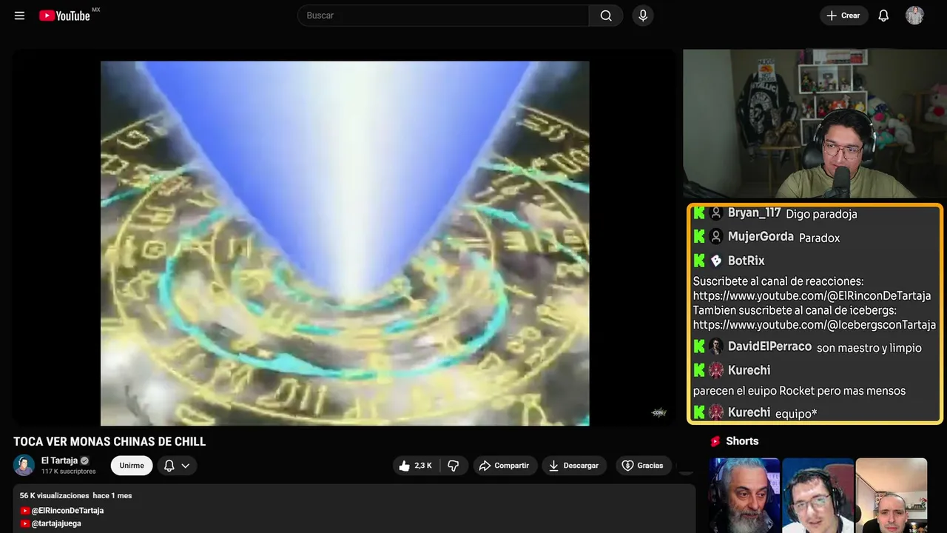Open El Tartaja channel avatar
This screenshot has width=947, height=533.
[x=24, y=466]
